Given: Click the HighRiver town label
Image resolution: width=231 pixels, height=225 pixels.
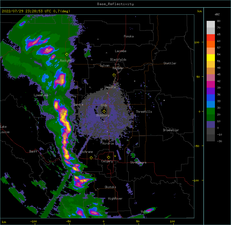Looking at the screenshot, I should [115, 199].
